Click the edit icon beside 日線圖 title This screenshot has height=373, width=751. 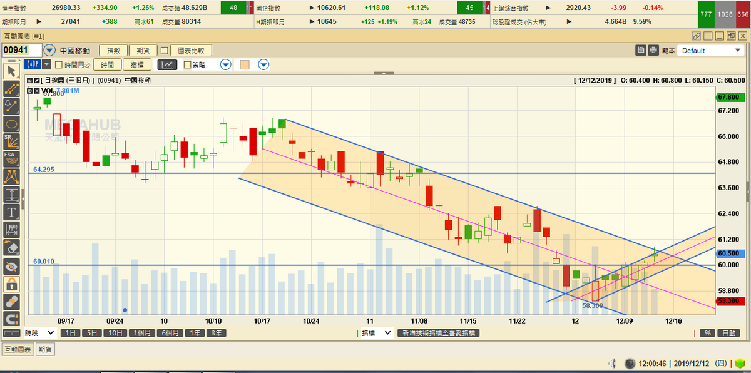[38, 80]
